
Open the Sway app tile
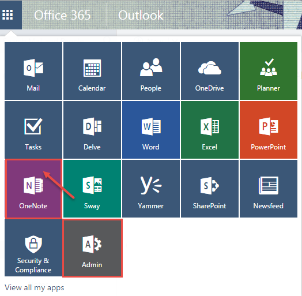(x=92, y=189)
